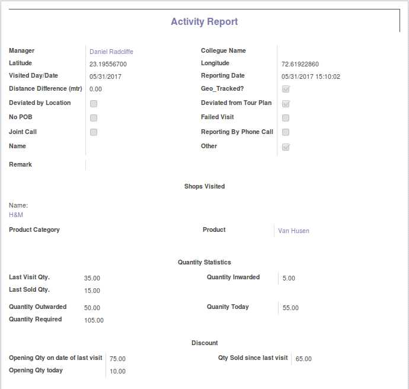409x389 pixels.
Task: Check the No POB checkbox
Action: point(94,118)
